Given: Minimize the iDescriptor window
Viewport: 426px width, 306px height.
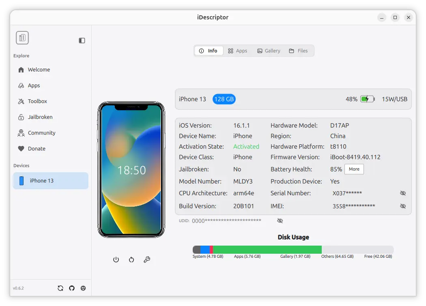Looking at the screenshot, I should (382, 18).
